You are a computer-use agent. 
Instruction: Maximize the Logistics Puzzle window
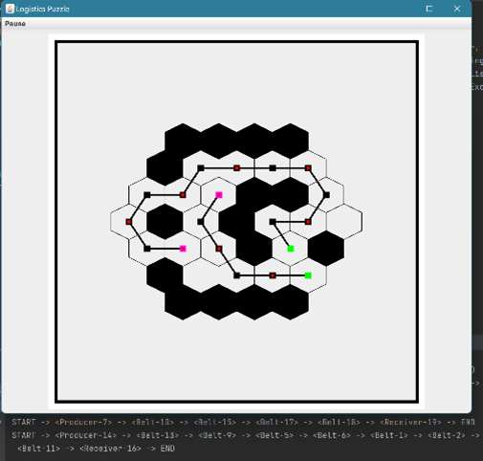click(x=429, y=9)
